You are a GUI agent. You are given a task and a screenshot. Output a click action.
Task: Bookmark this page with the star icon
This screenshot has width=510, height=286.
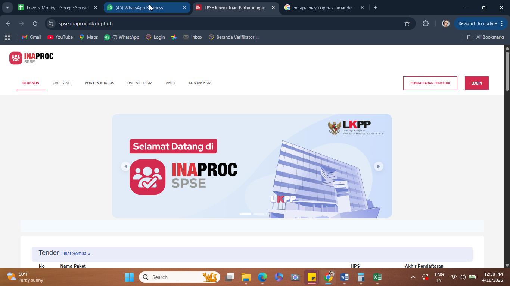click(x=407, y=23)
